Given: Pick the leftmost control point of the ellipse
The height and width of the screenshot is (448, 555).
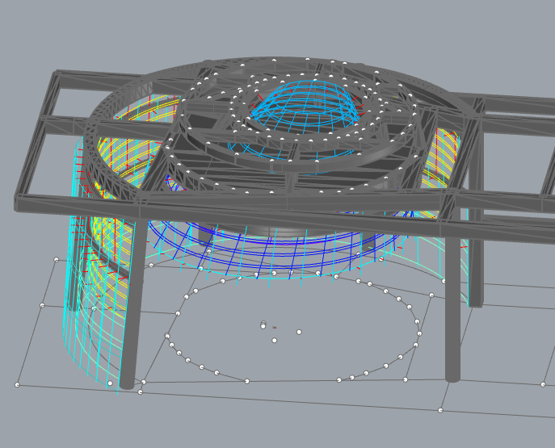Looking at the screenshot, I should point(167,336).
